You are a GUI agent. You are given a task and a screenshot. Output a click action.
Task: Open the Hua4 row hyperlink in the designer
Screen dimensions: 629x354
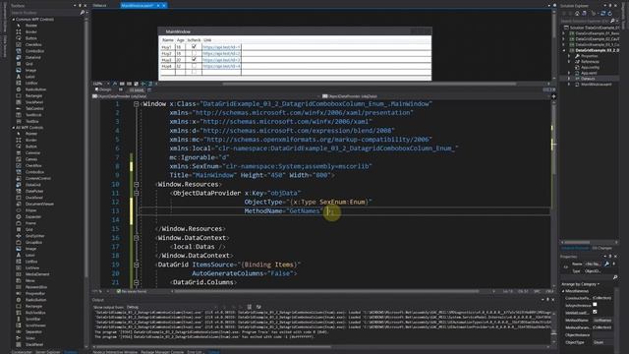(221, 66)
